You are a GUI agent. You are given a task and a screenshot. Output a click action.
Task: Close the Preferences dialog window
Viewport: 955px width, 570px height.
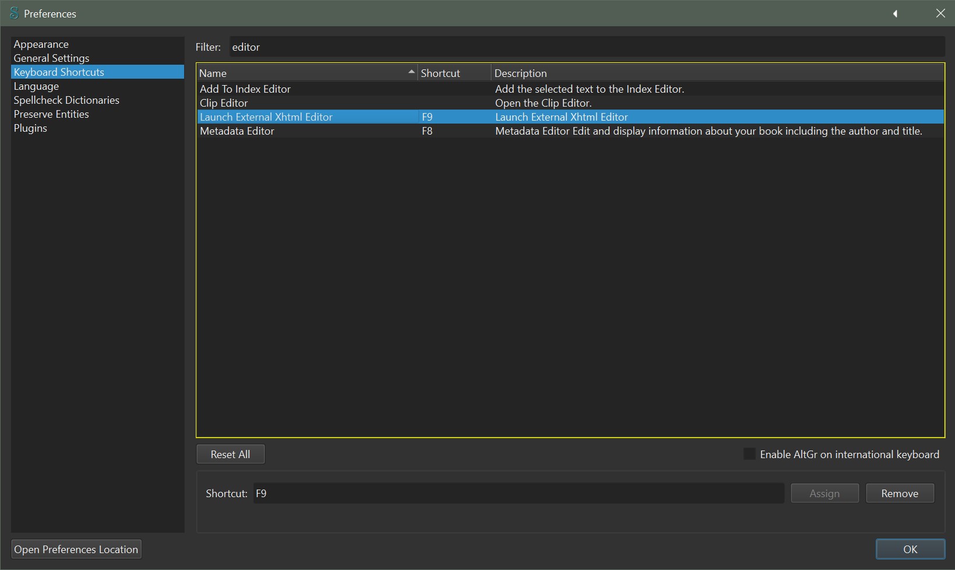pos(940,13)
